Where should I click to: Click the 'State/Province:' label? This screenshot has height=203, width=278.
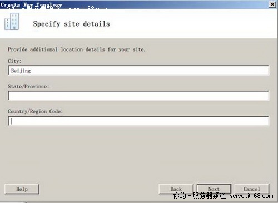(28, 86)
